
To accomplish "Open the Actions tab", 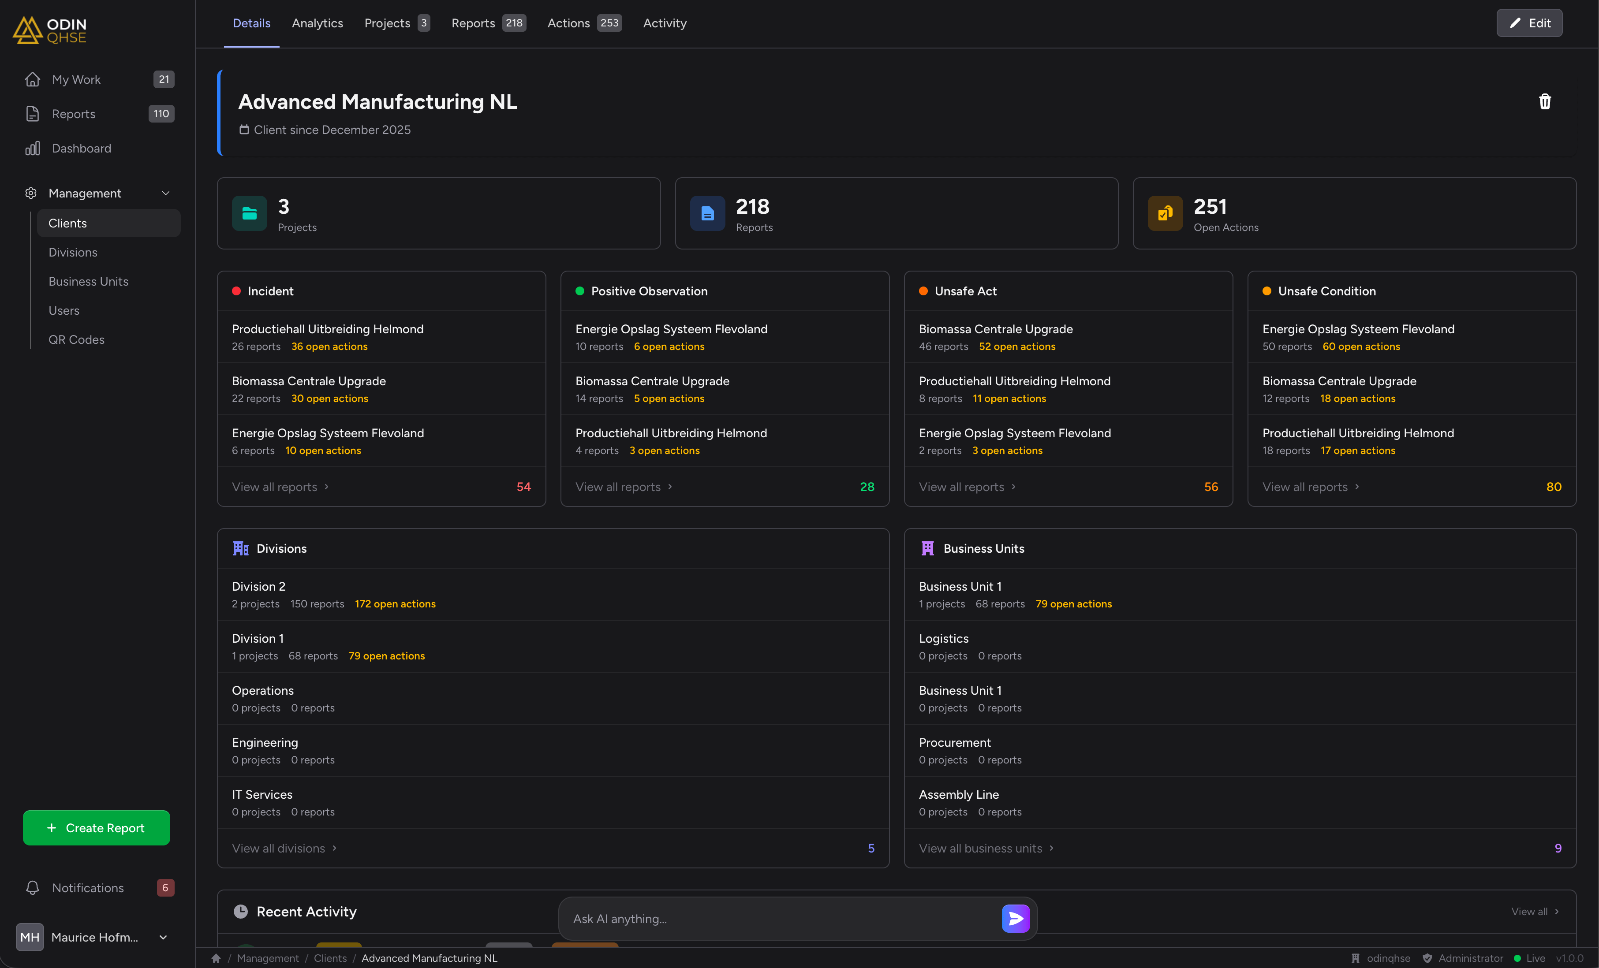I will (568, 23).
